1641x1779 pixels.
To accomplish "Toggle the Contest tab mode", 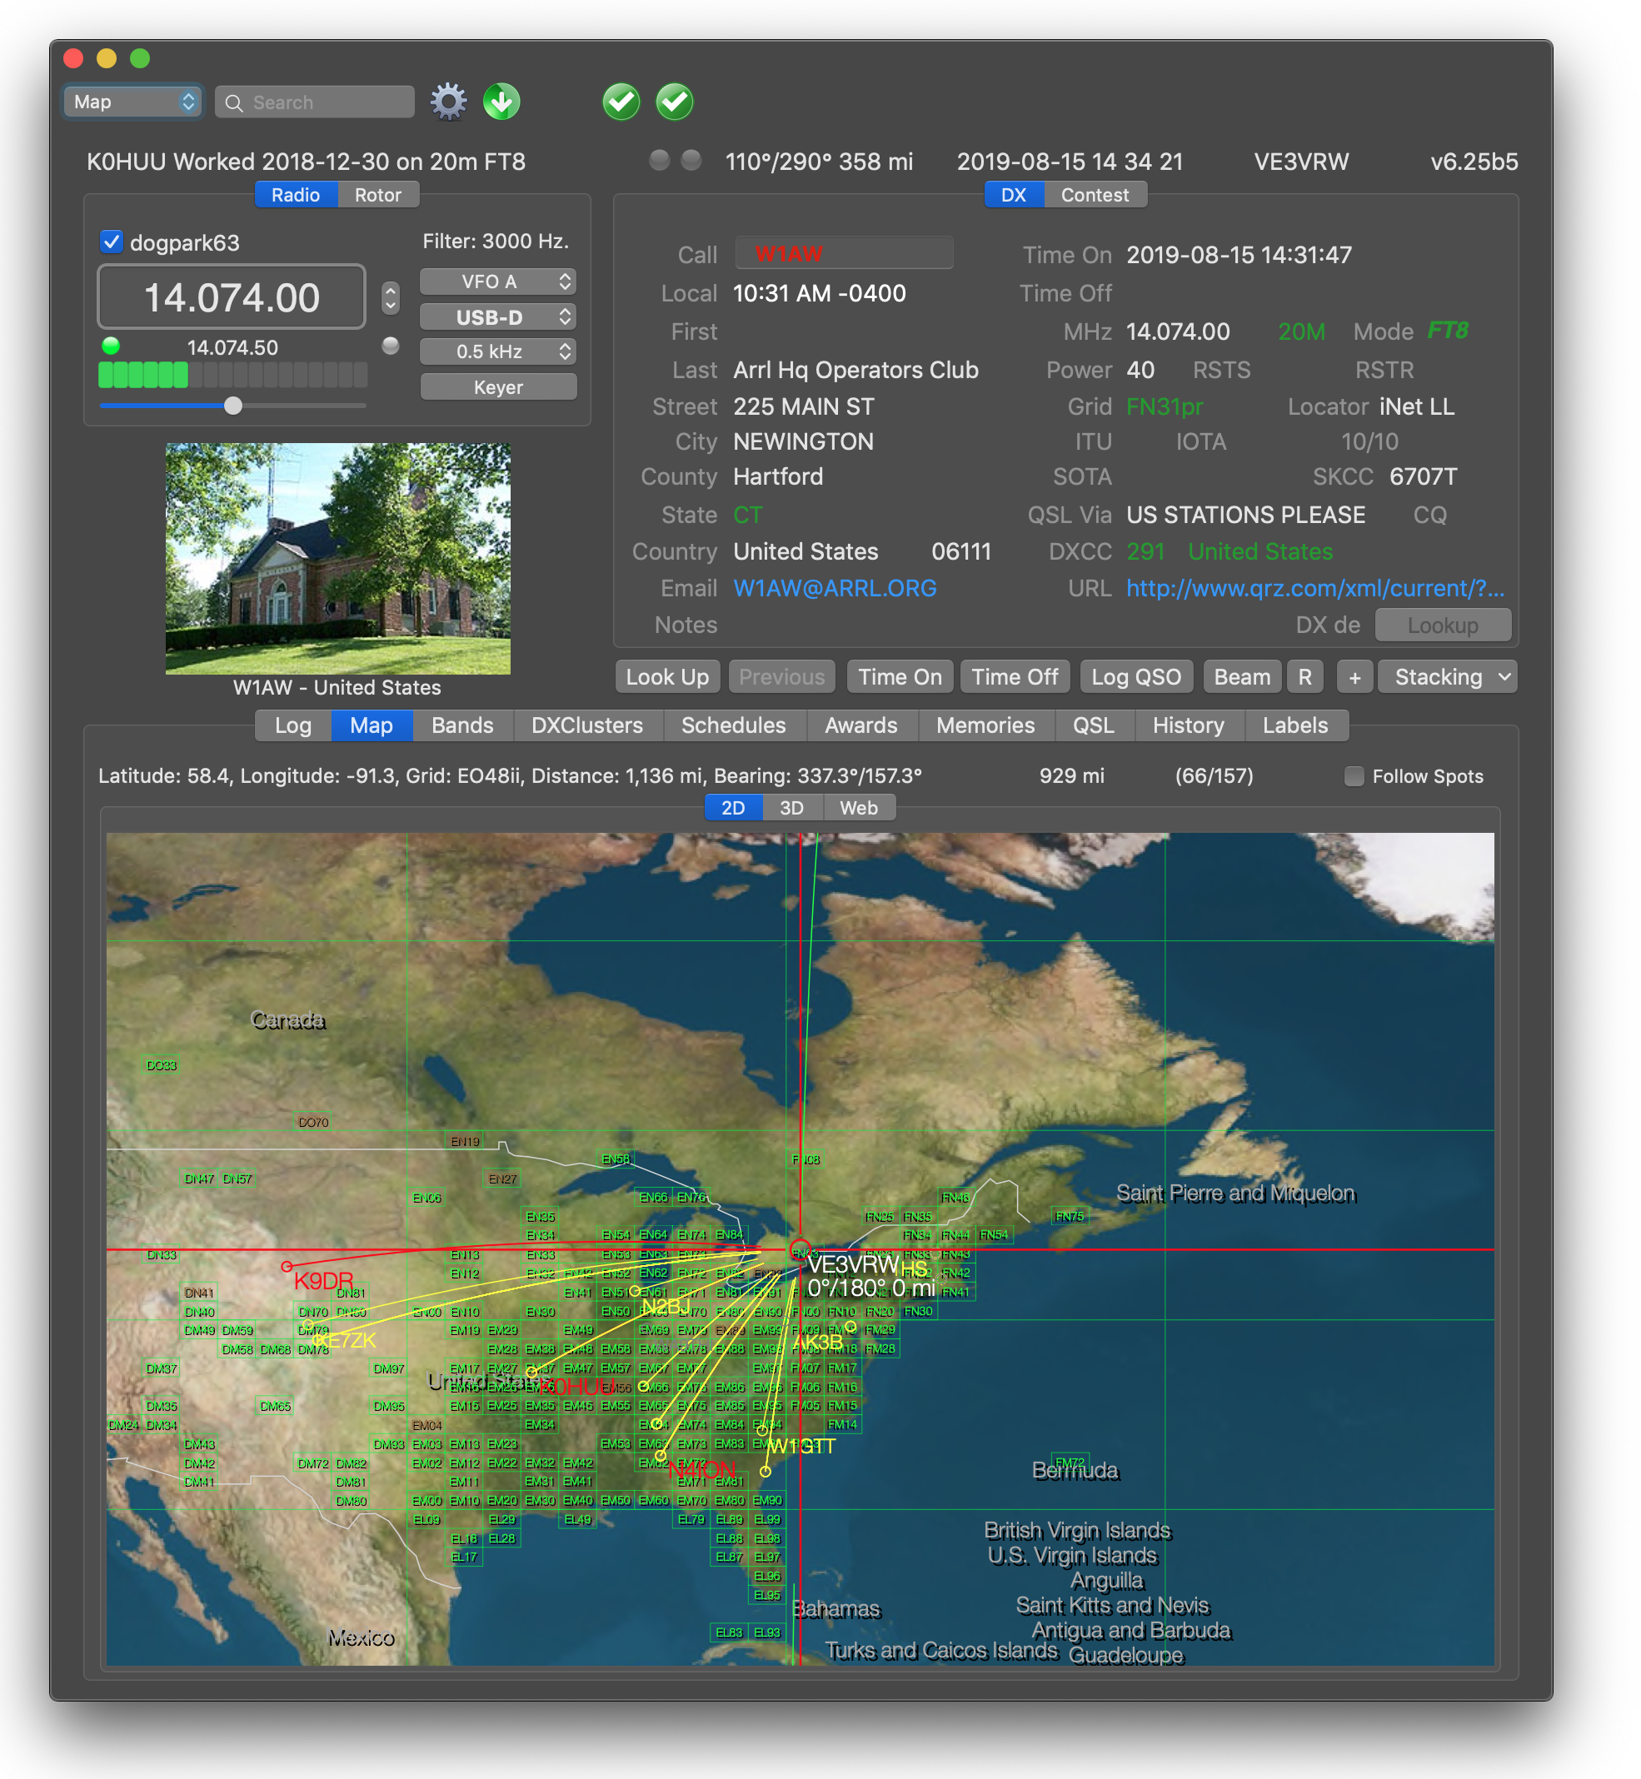I will [1094, 195].
